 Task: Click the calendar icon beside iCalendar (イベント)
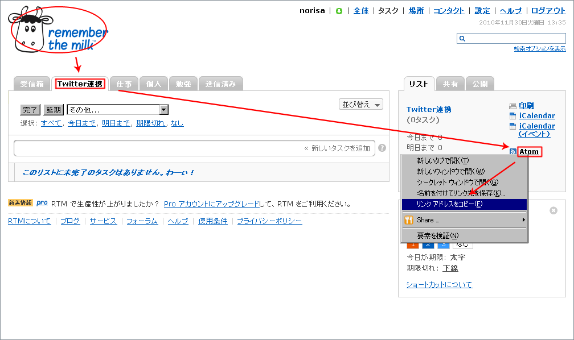512,126
